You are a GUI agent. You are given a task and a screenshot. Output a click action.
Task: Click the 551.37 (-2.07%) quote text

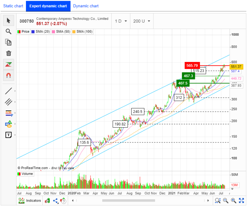tap(51, 24)
